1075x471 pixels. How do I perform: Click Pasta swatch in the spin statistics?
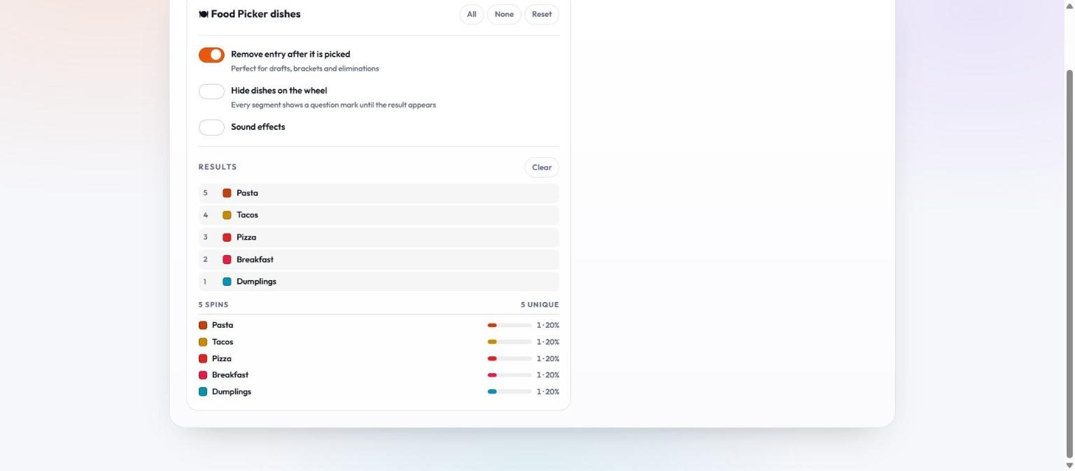(x=203, y=325)
